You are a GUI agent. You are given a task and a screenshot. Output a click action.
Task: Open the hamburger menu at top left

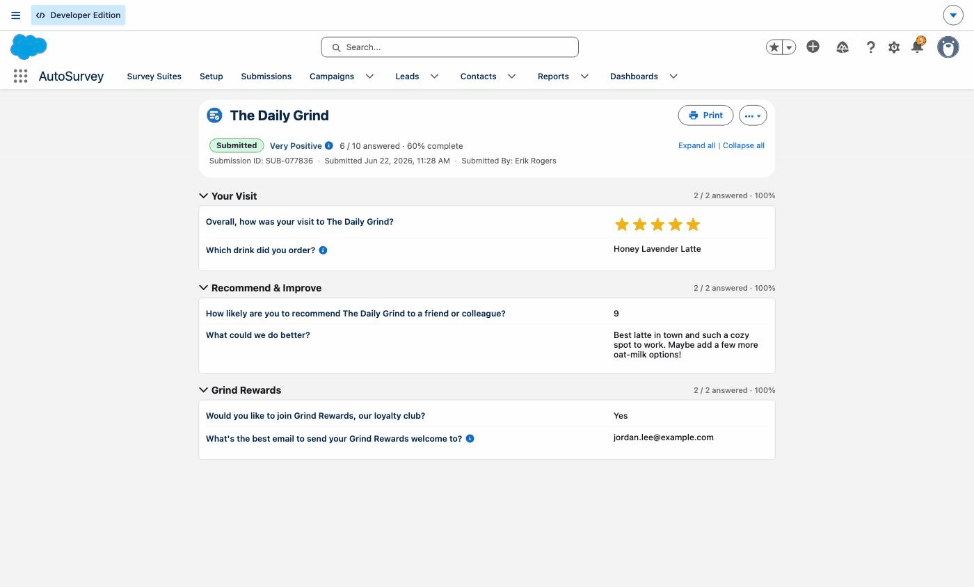pyautogui.click(x=16, y=15)
